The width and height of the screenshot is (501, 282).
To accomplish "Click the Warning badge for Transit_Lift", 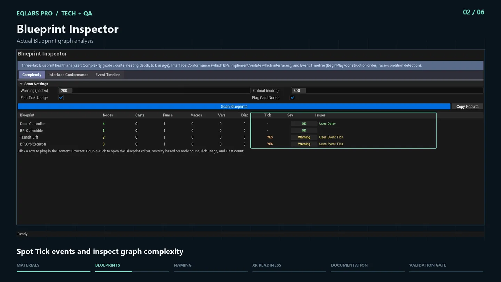I will pos(304,137).
